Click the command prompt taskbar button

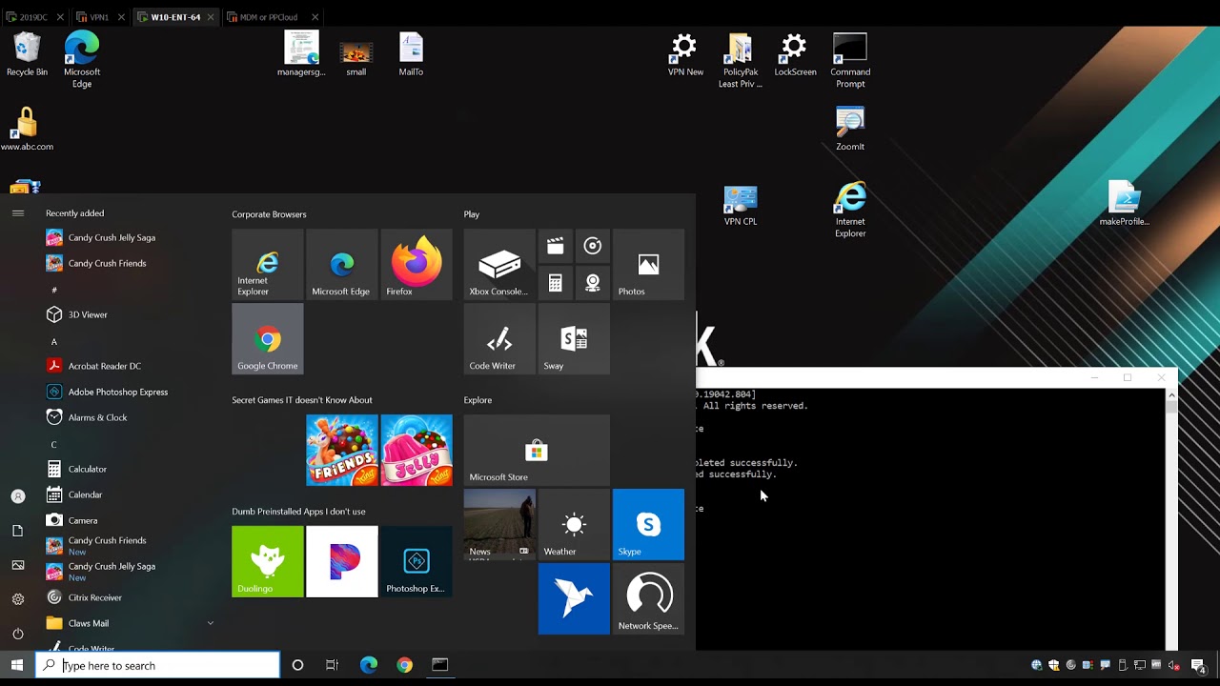[440, 665]
